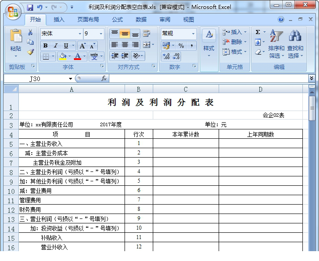Toggle wrap text icon
This screenshot has width=319, height=261.
tap(147, 34)
